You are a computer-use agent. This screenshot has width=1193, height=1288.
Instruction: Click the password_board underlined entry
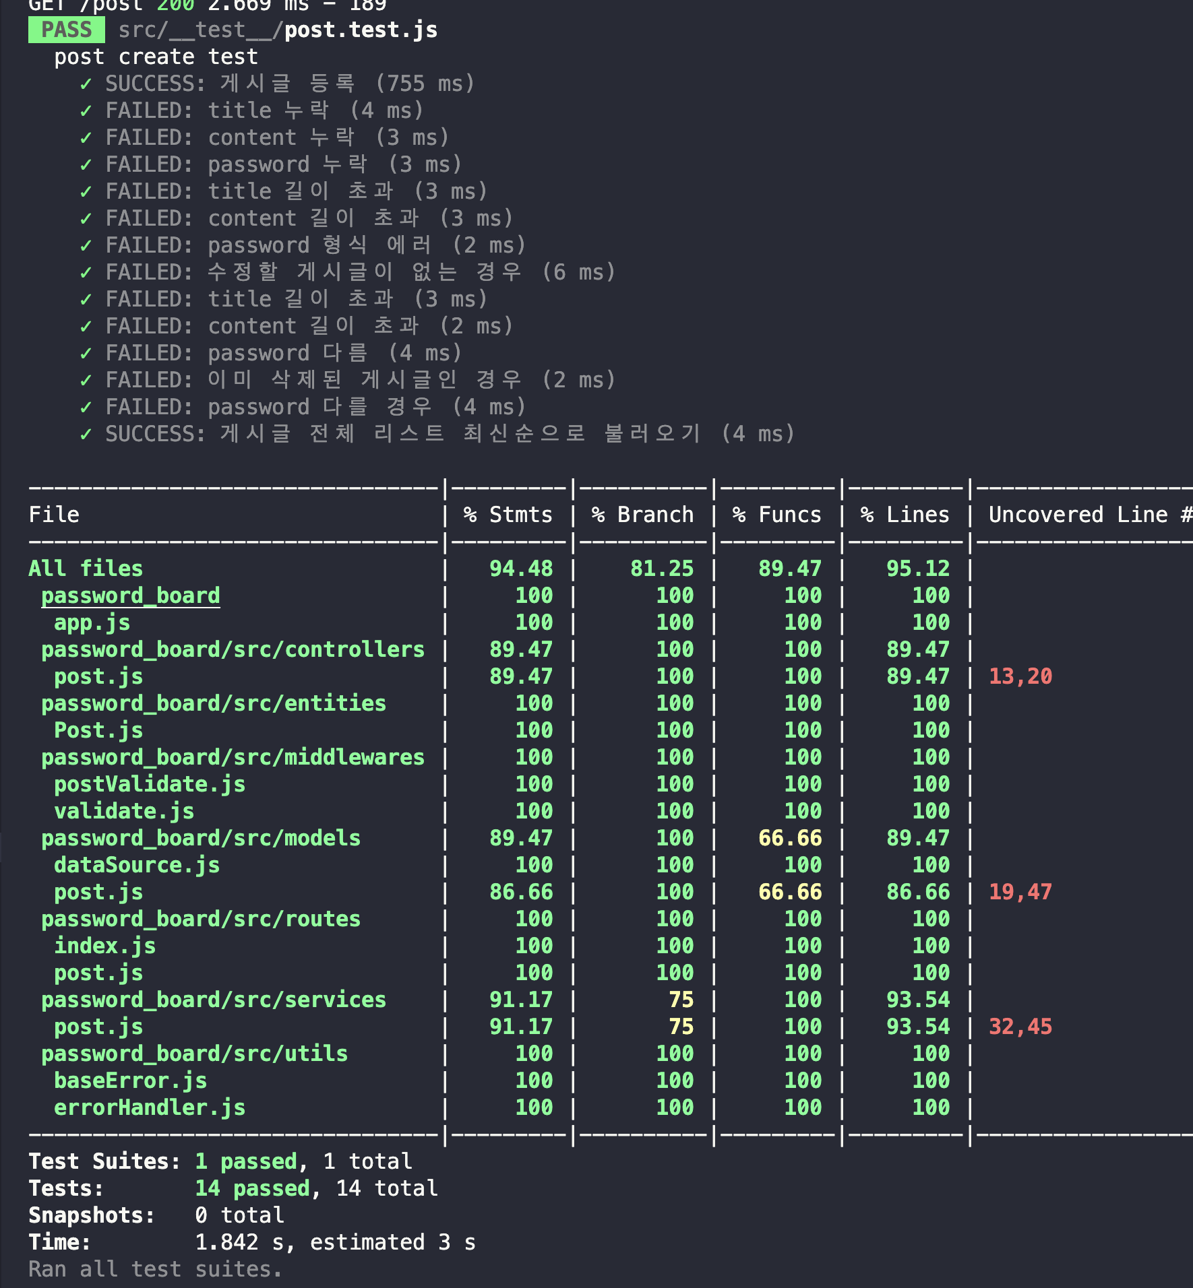(x=130, y=595)
